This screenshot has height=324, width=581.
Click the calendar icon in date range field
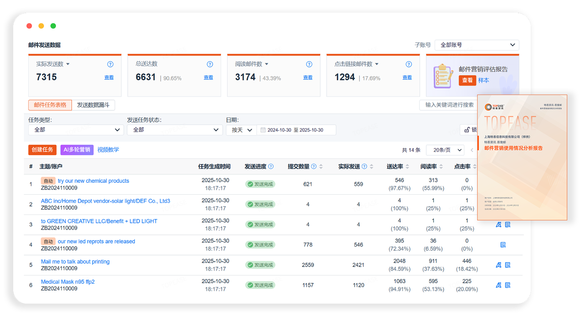coord(263,130)
